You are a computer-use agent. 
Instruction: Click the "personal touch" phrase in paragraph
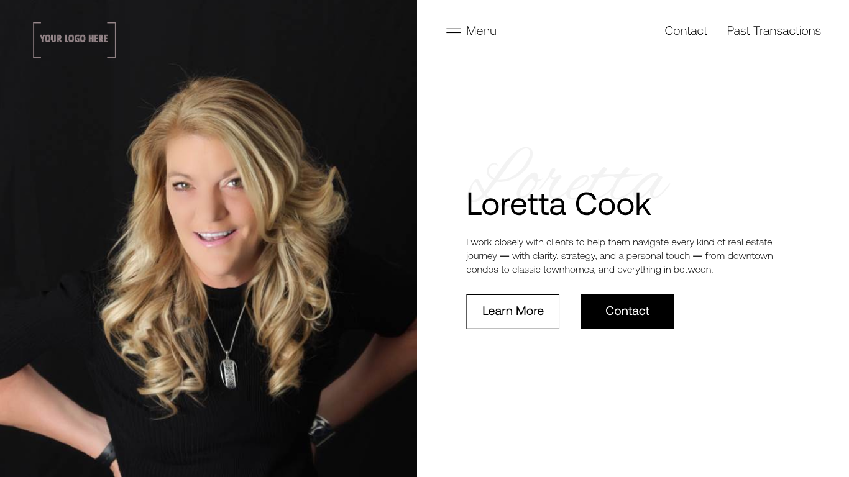pos(658,256)
